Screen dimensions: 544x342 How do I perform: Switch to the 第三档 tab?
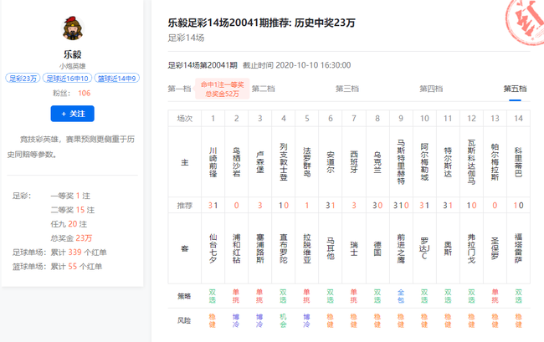pos(347,89)
